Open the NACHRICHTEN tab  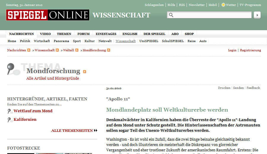[21, 34]
